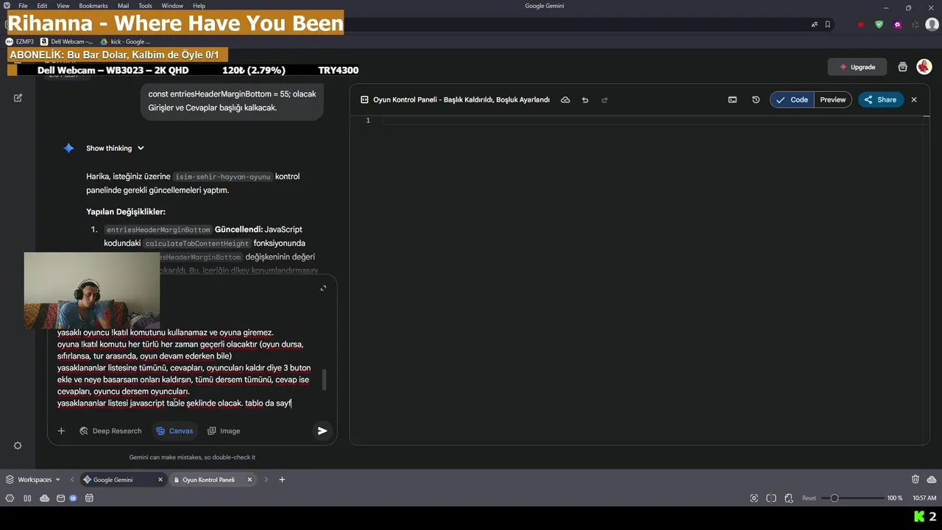The image size is (942, 530).
Task: Redo the canvas change
Action: click(605, 99)
